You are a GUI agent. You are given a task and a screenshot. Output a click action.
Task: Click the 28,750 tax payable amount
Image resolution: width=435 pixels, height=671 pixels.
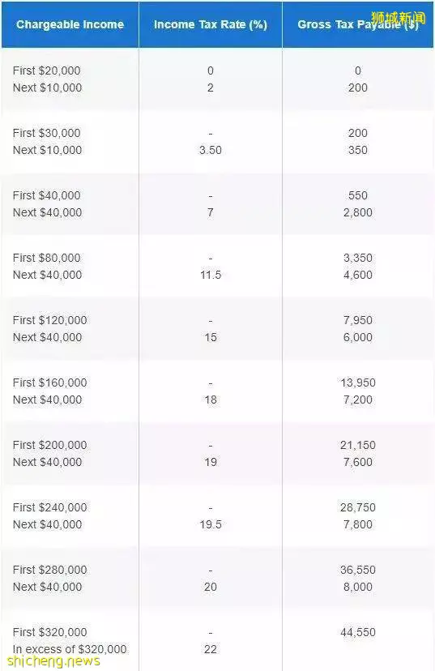(x=358, y=508)
